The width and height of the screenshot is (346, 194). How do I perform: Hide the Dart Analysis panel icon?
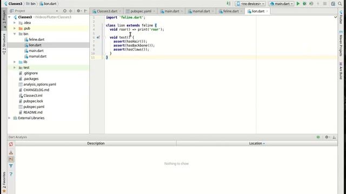334,137
